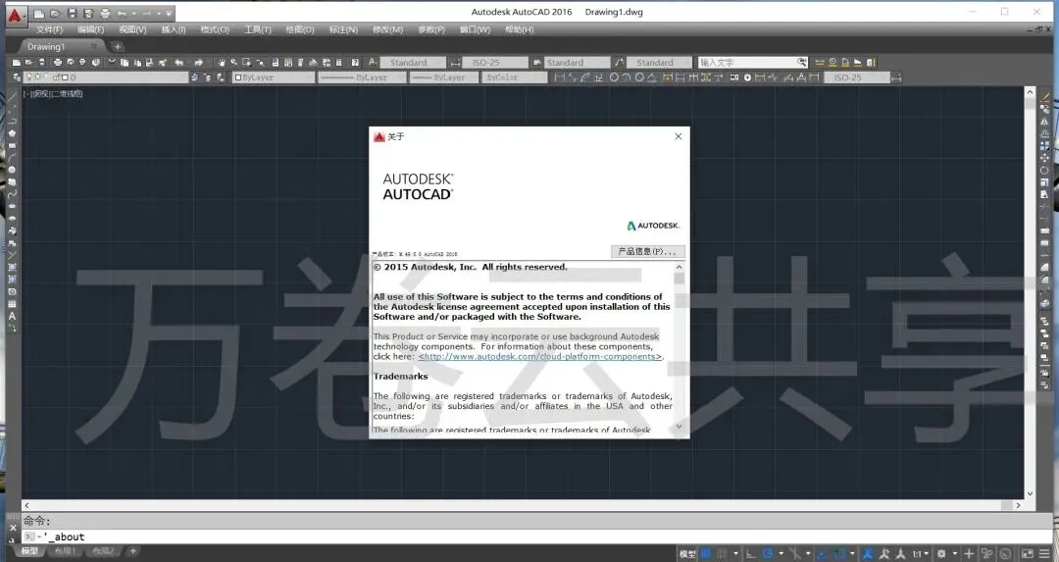1059x562 pixels.
Task: Click the 产品信息(P)... button
Action: tap(648, 251)
